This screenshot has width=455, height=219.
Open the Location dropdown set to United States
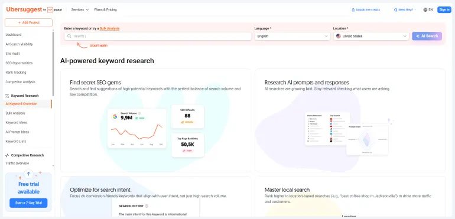(x=371, y=36)
